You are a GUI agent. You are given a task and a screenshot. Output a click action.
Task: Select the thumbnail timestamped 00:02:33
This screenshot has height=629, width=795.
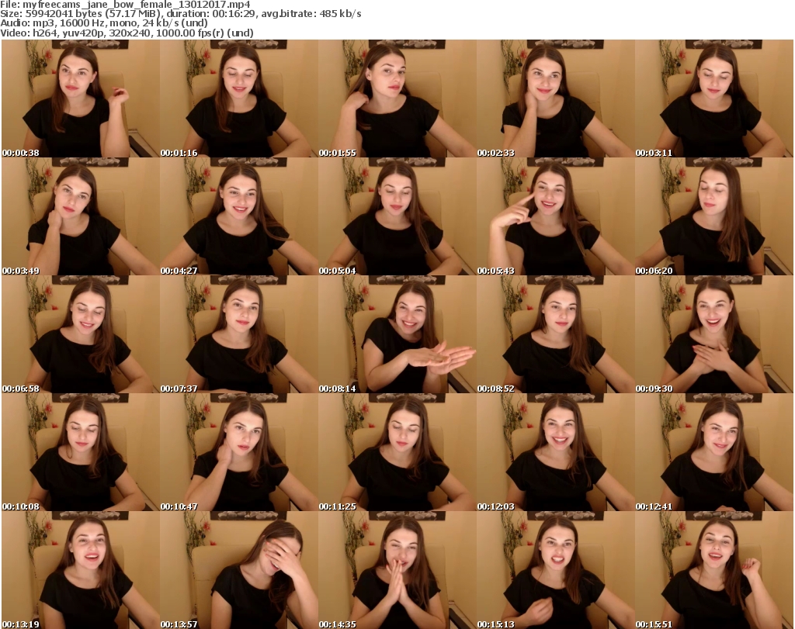556,98
